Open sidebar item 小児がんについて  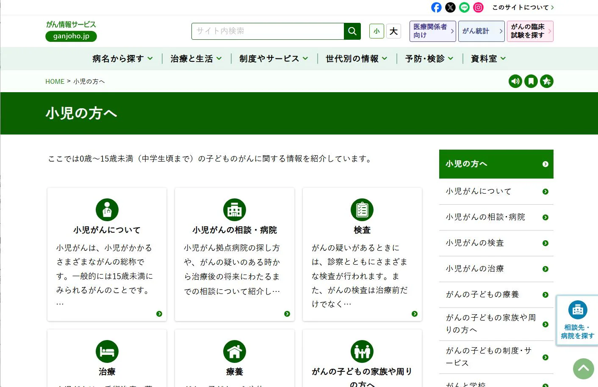[496, 192]
